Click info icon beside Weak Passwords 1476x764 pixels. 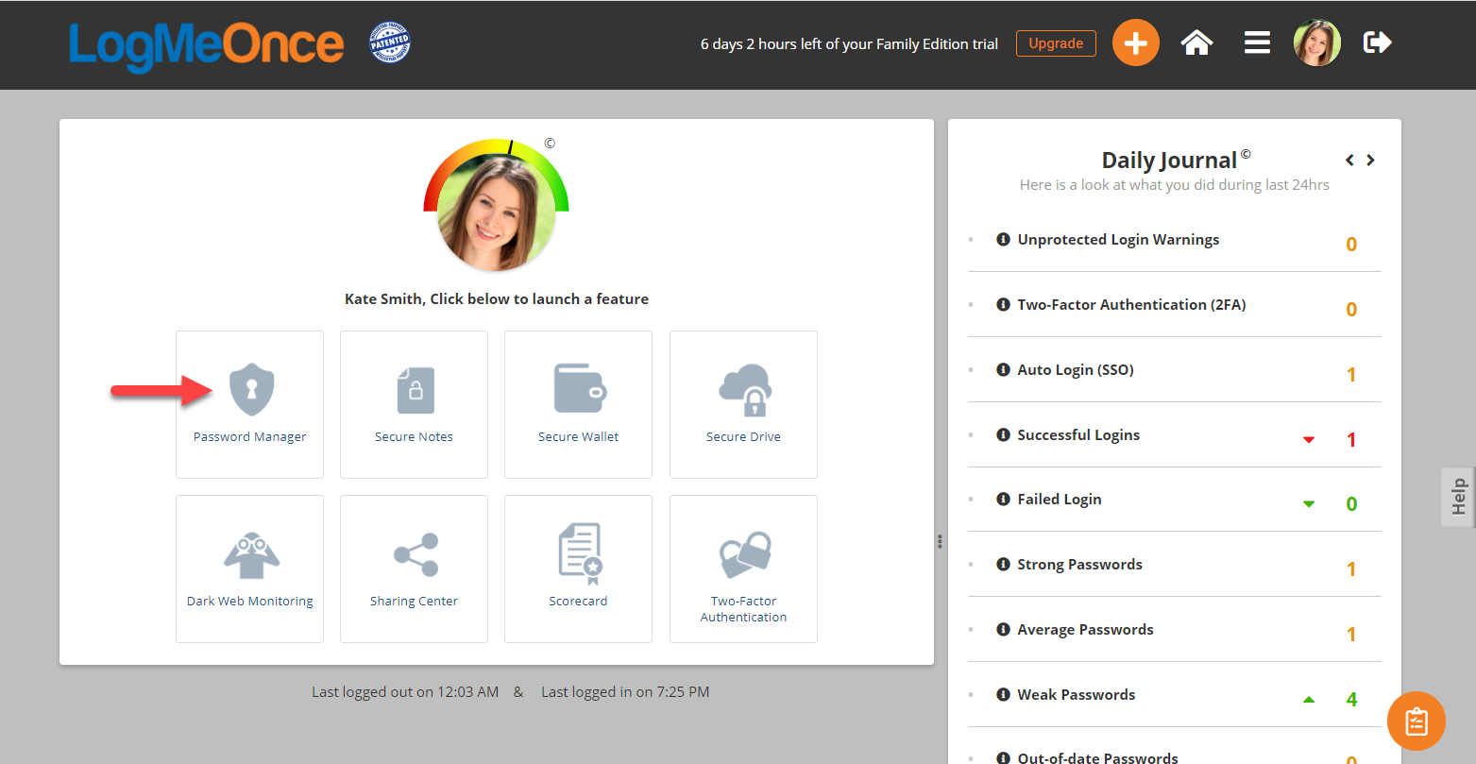[1004, 695]
